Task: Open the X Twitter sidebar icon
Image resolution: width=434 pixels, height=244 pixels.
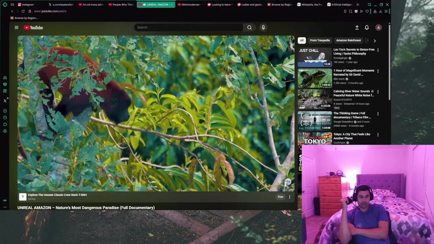Action: [x=5, y=101]
